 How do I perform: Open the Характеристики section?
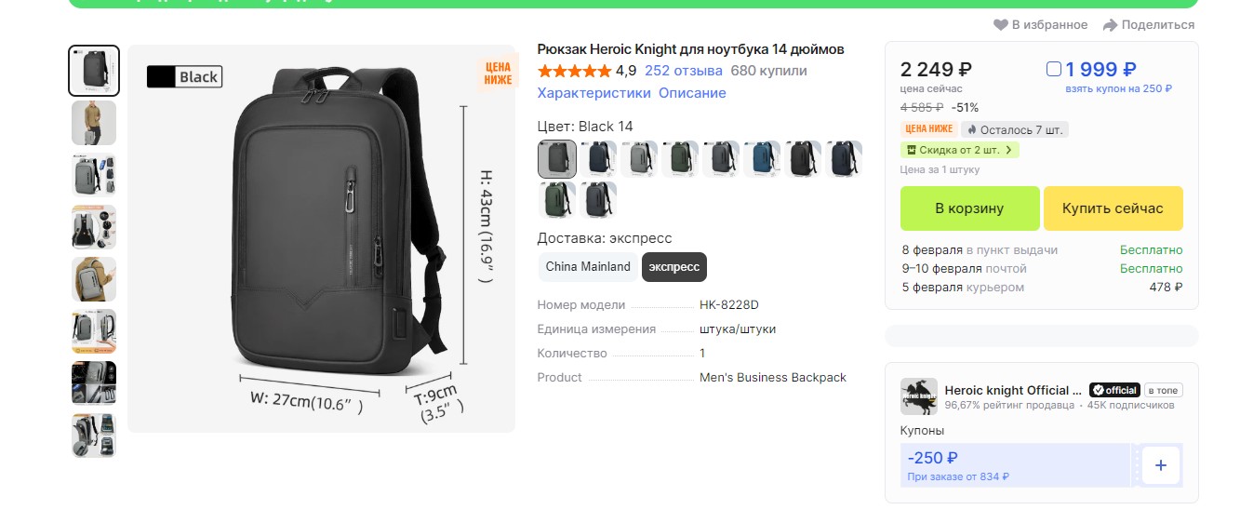593,93
